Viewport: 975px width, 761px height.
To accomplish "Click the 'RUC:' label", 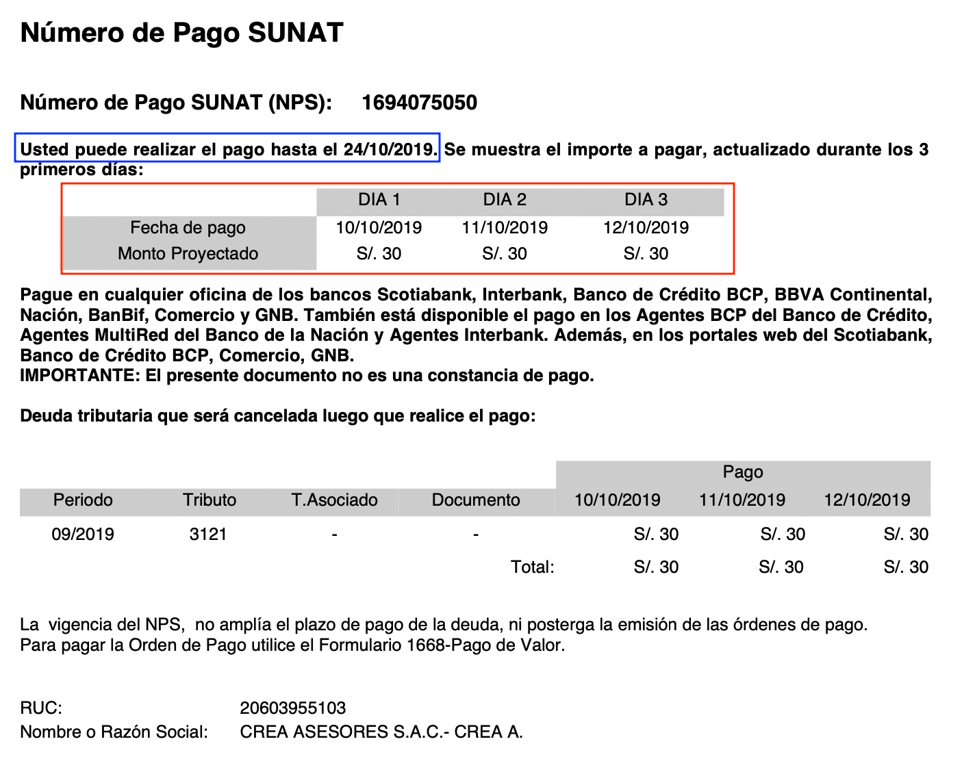I will [x=41, y=708].
